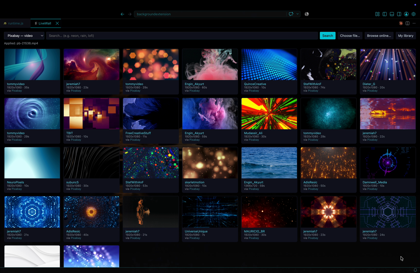Open Pixabay link under Dieter_G
The height and width of the screenshot is (273, 420).
pyautogui.click(x=372, y=91)
